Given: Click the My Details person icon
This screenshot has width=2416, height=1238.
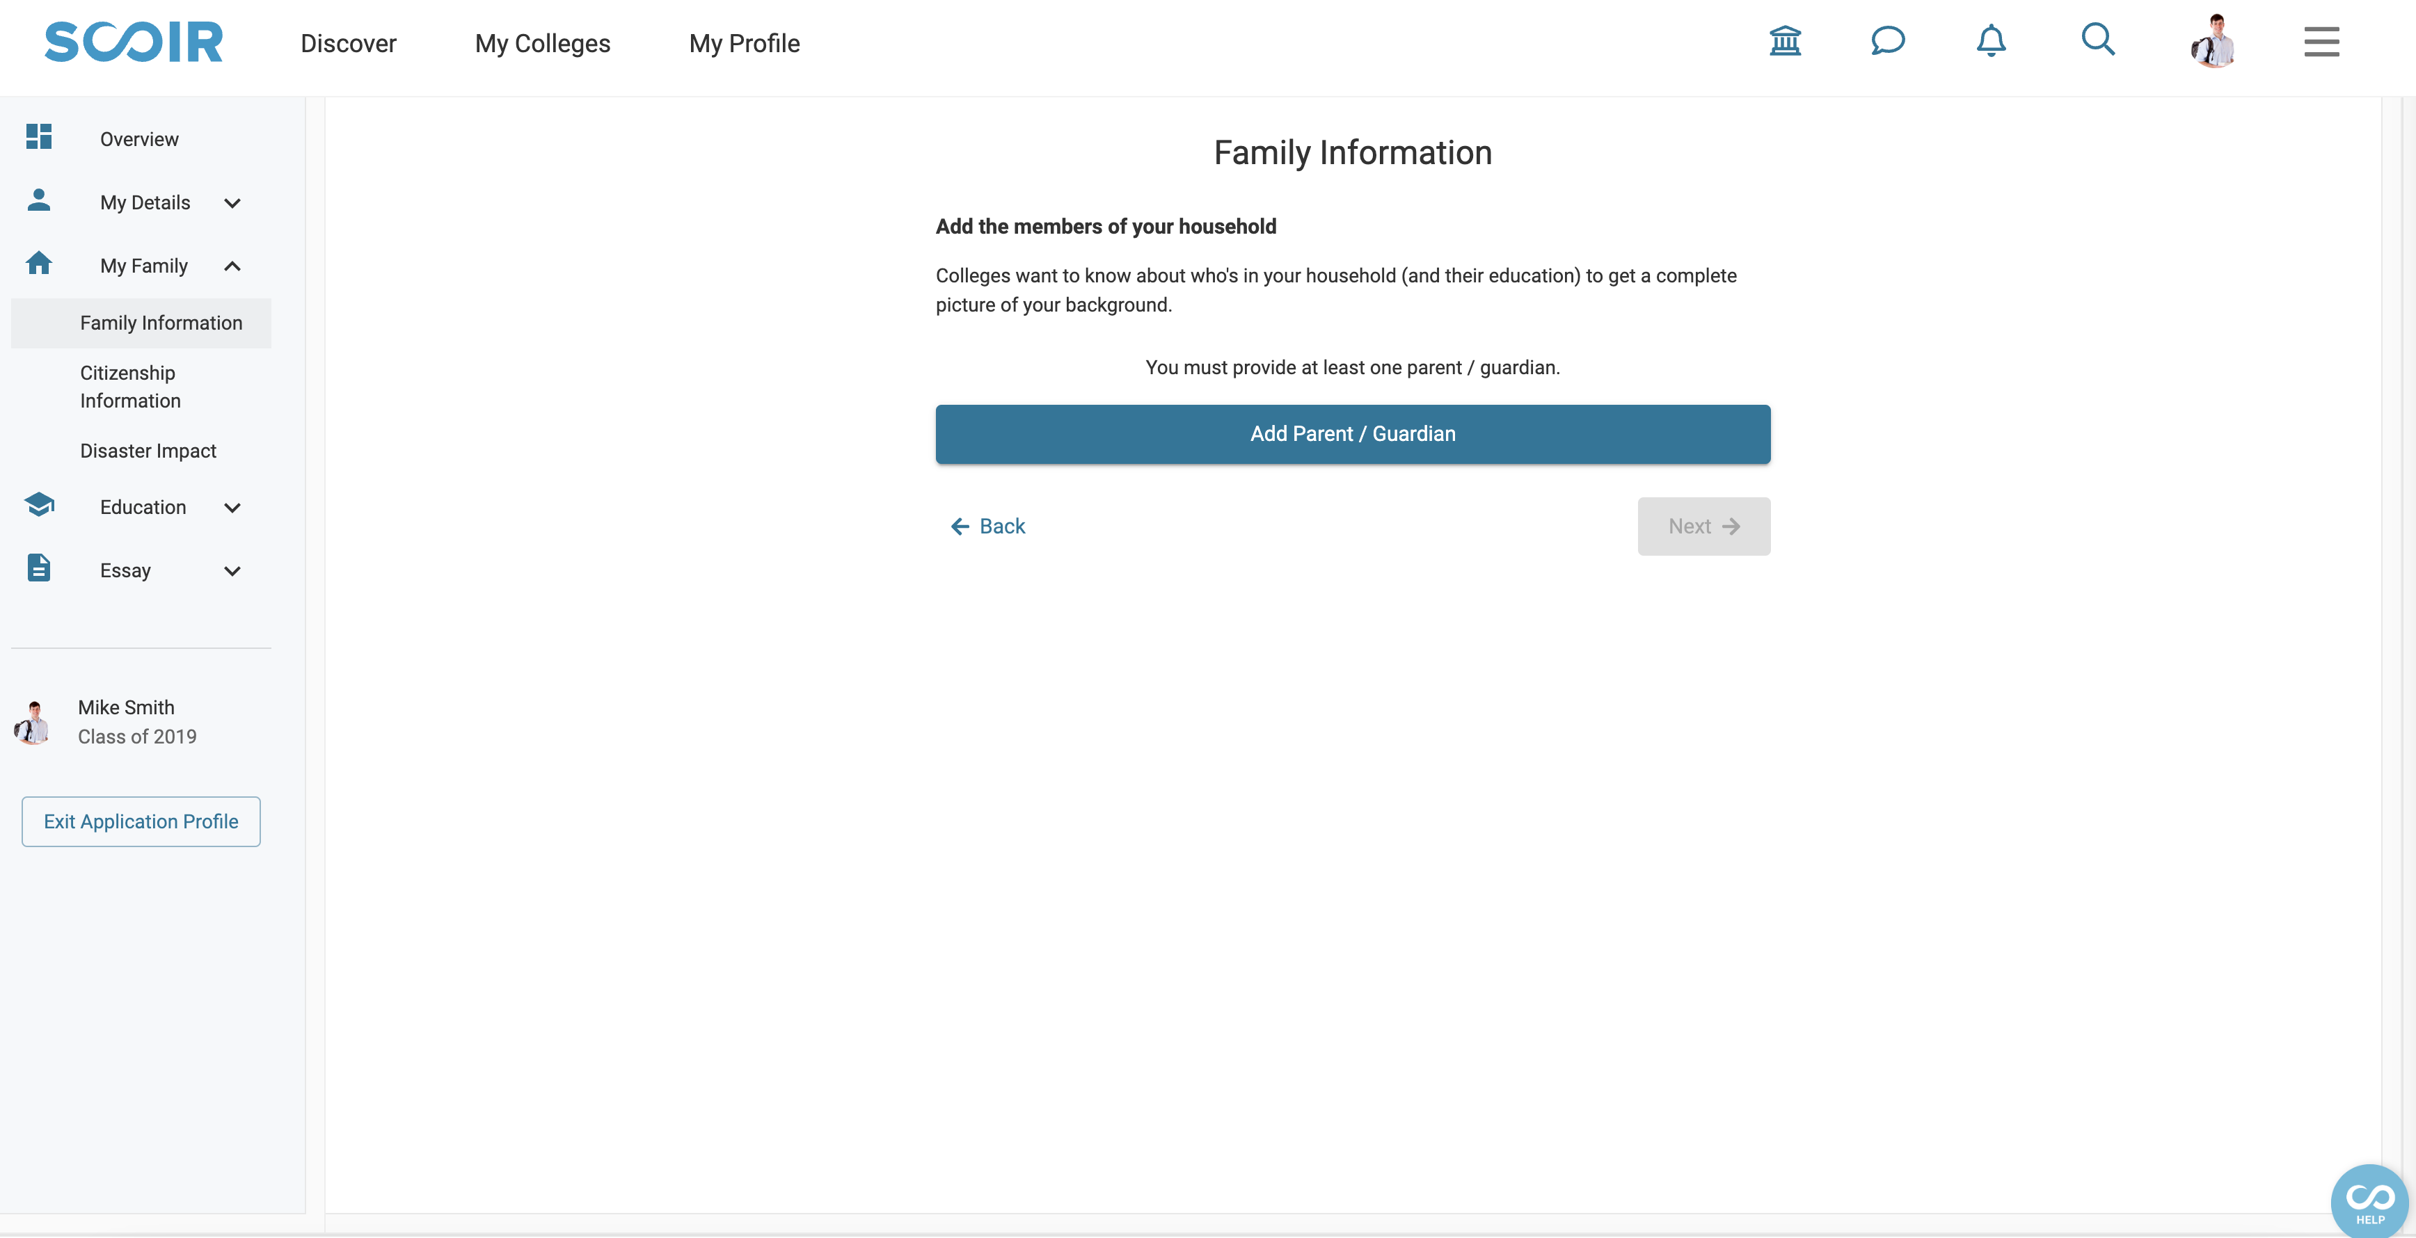Looking at the screenshot, I should tap(38, 200).
